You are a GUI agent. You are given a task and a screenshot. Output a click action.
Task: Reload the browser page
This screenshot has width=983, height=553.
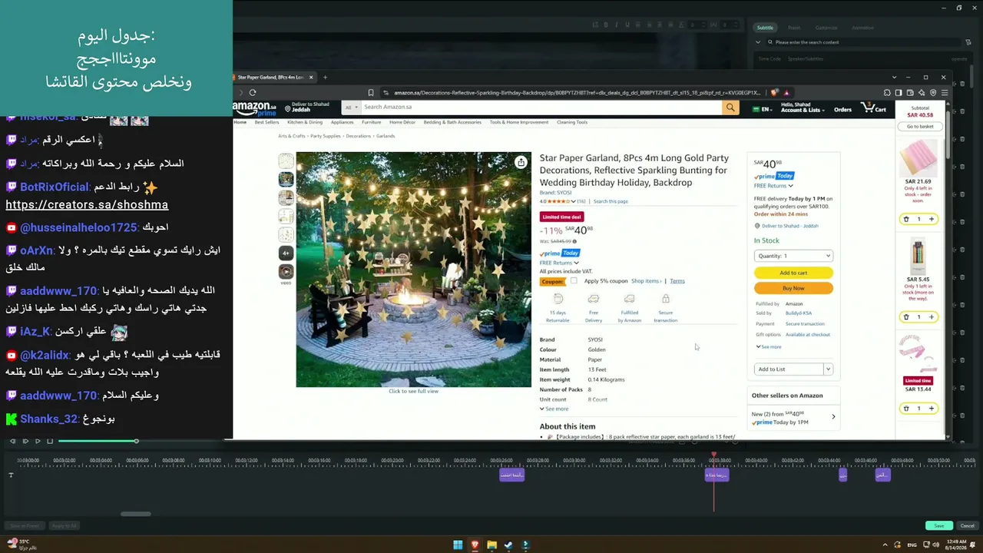(252, 93)
